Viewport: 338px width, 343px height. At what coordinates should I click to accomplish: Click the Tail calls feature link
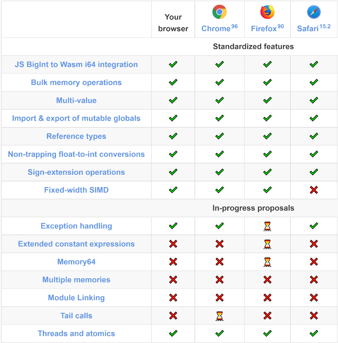pos(76,315)
